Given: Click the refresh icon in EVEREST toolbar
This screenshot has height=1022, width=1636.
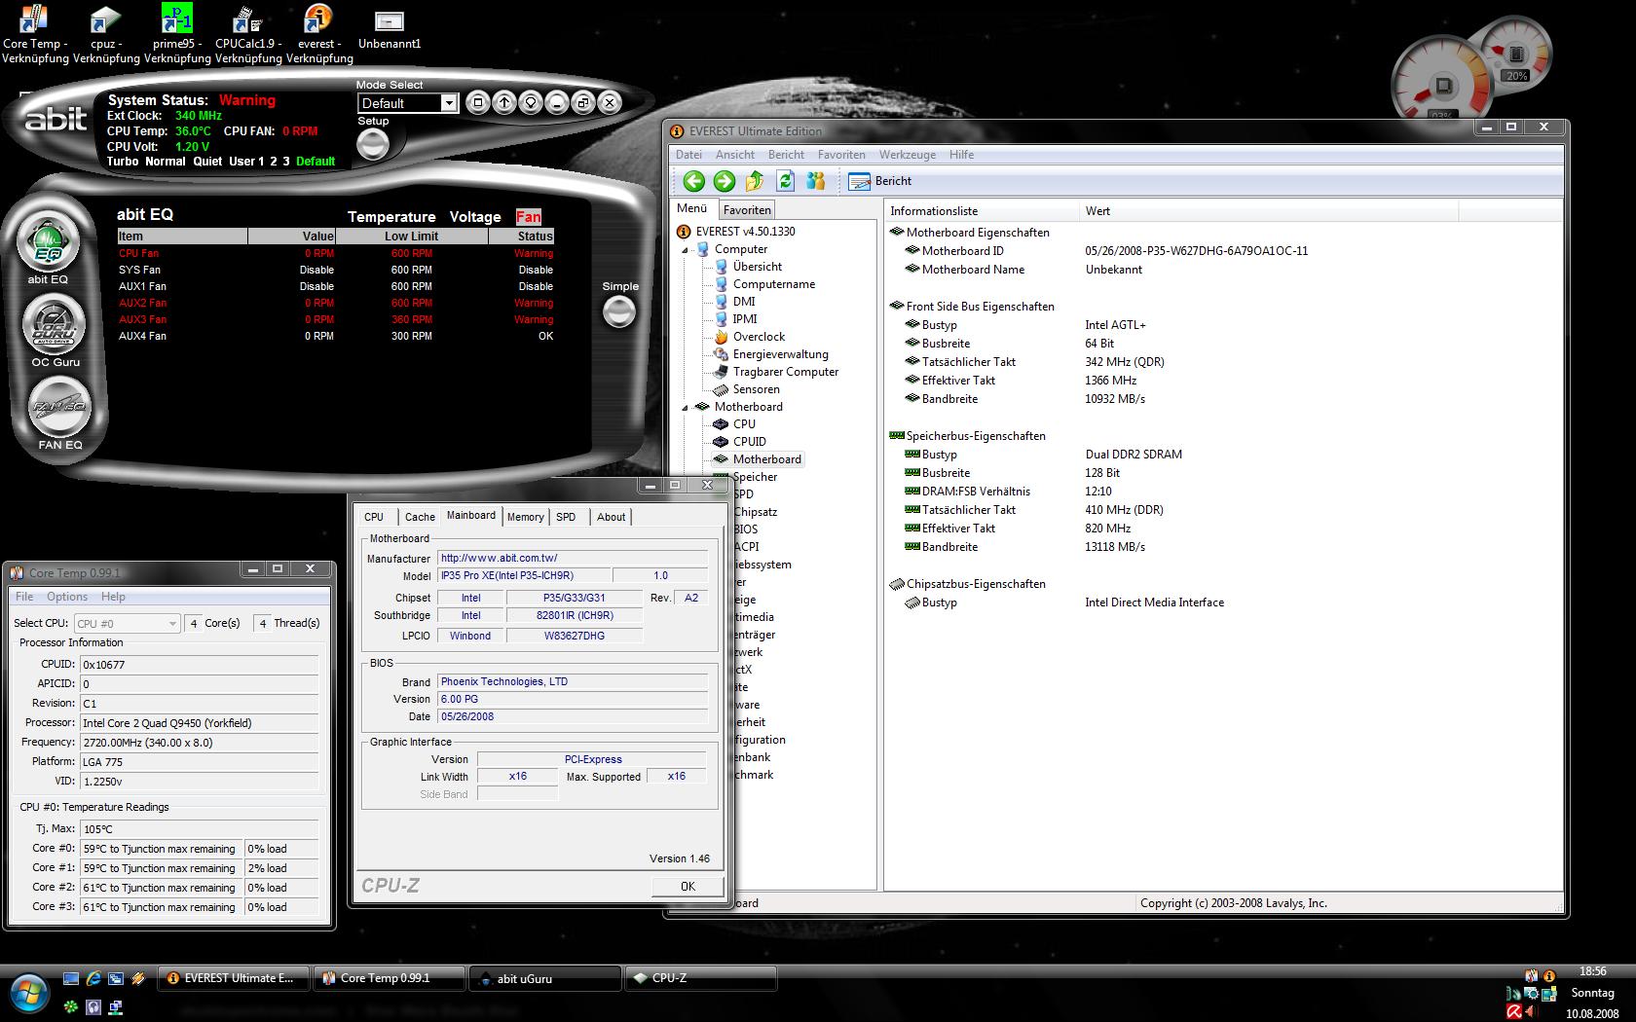Looking at the screenshot, I should pyautogui.click(x=785, y=181).
